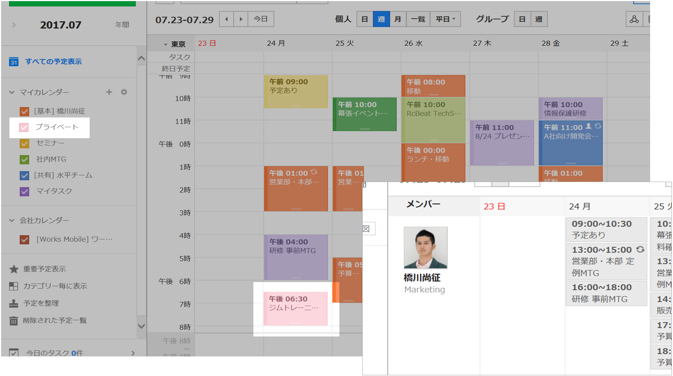673x376 pixels.
Task: Uncheck the プライベート calendar checkbox
Action: coord(24,127)
